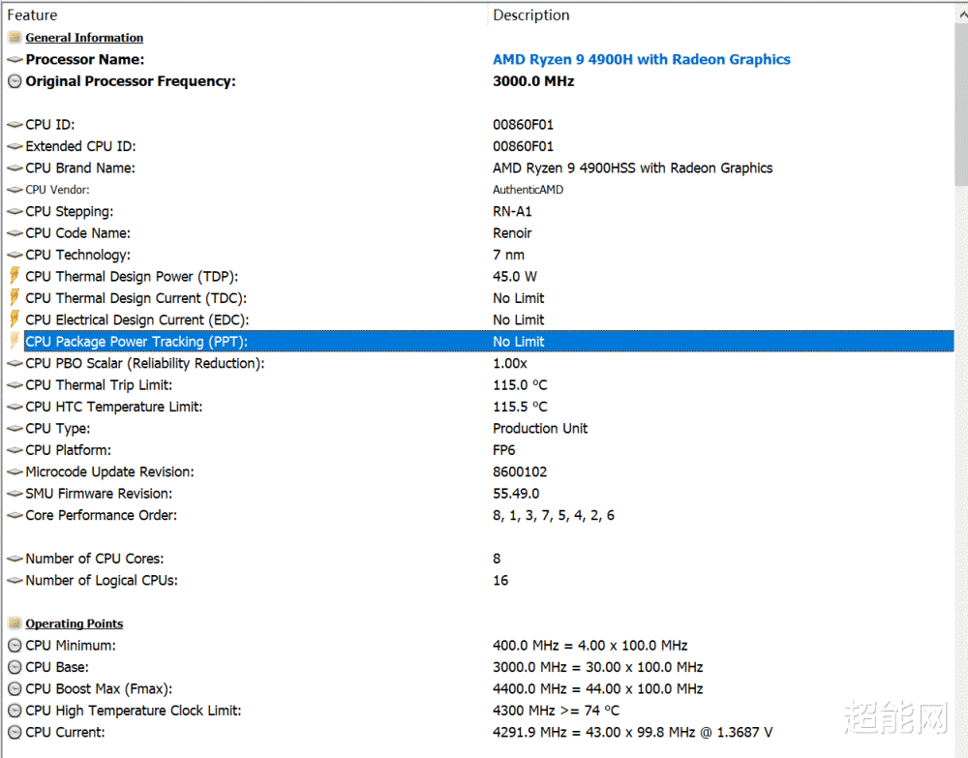This screenshot has height=758, width=968.
Task: Select the 45.0 W TDP value
Action: 514,277
